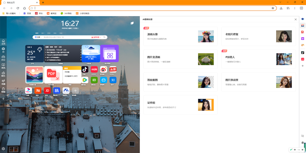
Task: Launch the Weibo shortcut icon
Action: pyautogui.click(x=104, y=69)
